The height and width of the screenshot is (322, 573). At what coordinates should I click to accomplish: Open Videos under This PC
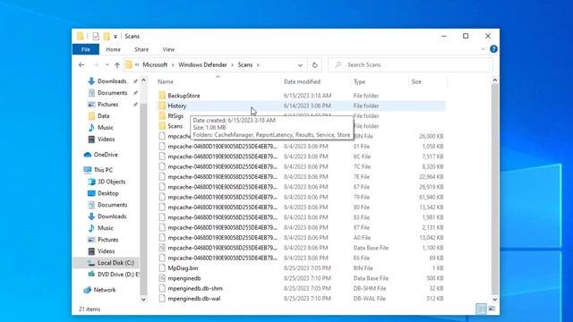tap(106, 251)
